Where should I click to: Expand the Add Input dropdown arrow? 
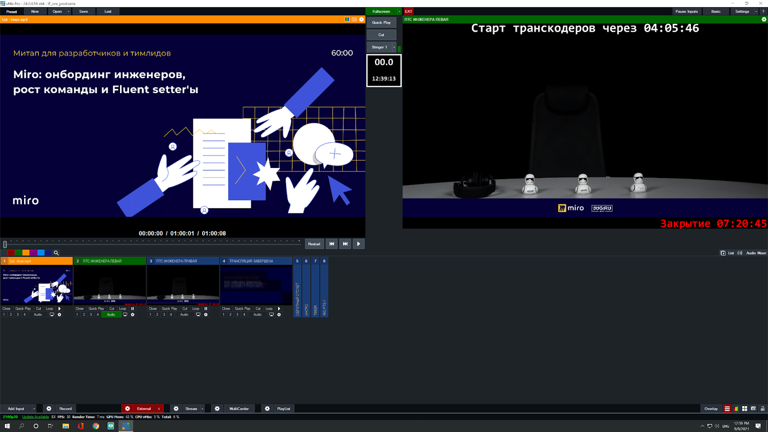tap(34, 408)
